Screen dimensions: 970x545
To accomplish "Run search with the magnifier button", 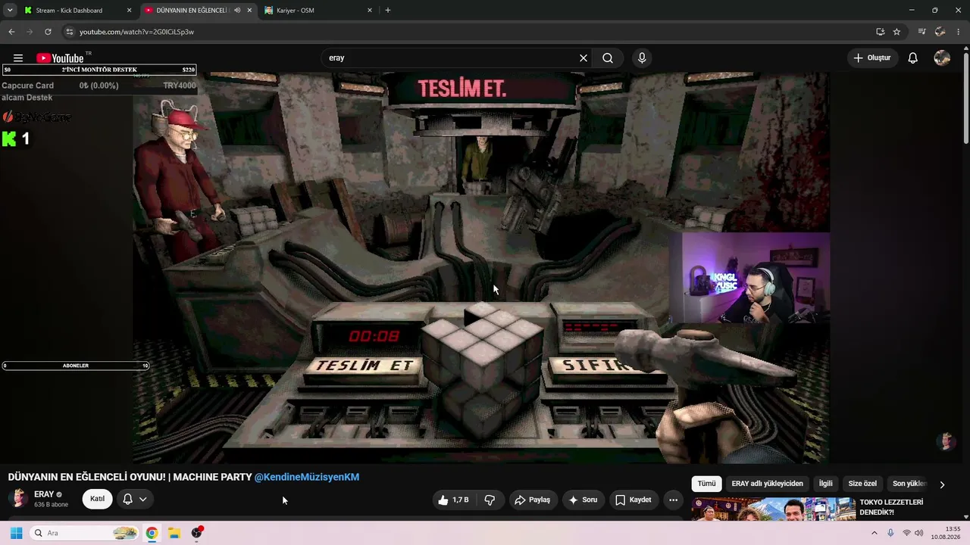I will (x=608, y=58).
